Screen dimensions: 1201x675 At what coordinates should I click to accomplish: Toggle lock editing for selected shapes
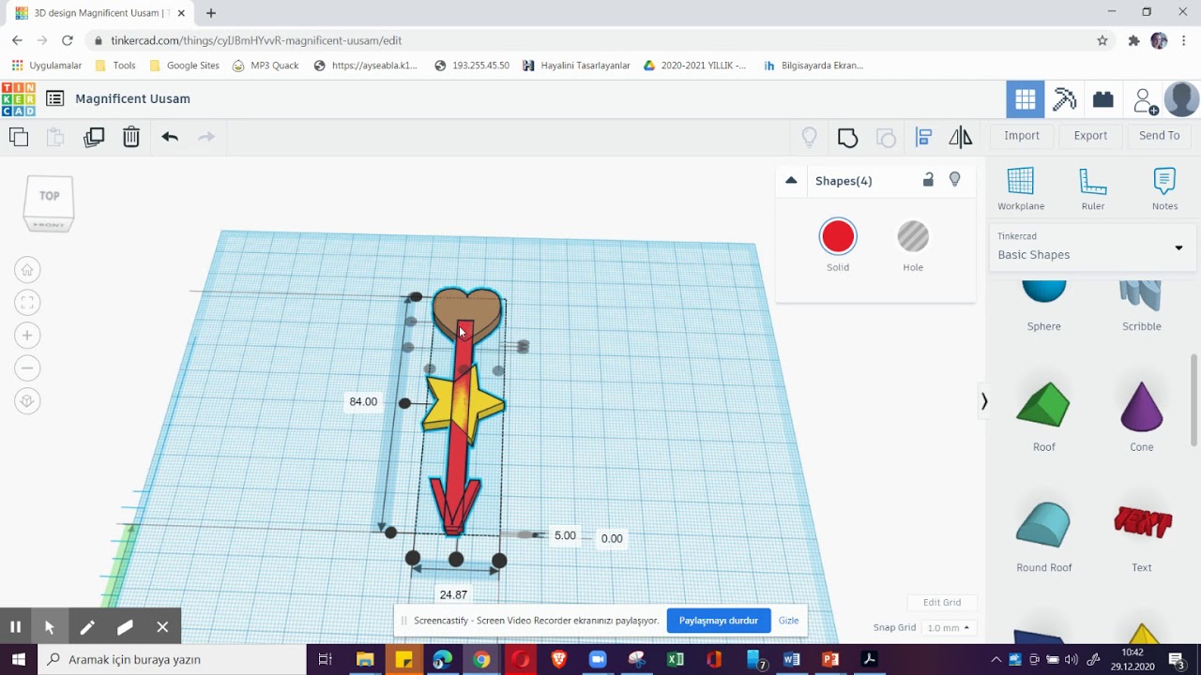[x=928, y=180]
